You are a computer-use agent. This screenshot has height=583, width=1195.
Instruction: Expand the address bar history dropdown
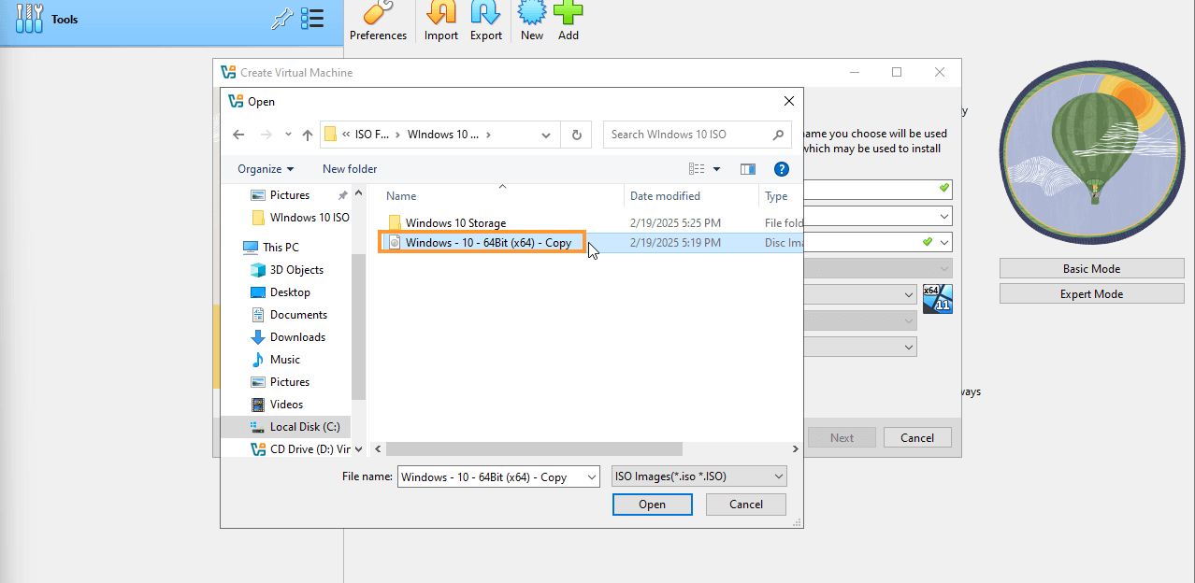[547, 135]
